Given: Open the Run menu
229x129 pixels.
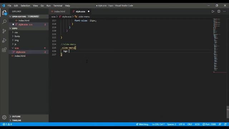Looking at the screenshot, I should [49, 6].
